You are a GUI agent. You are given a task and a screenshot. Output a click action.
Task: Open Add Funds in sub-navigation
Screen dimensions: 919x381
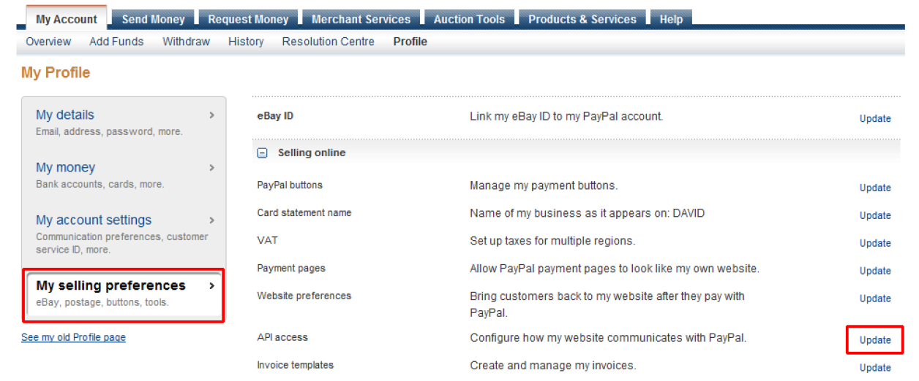click(x=116, y=42)
